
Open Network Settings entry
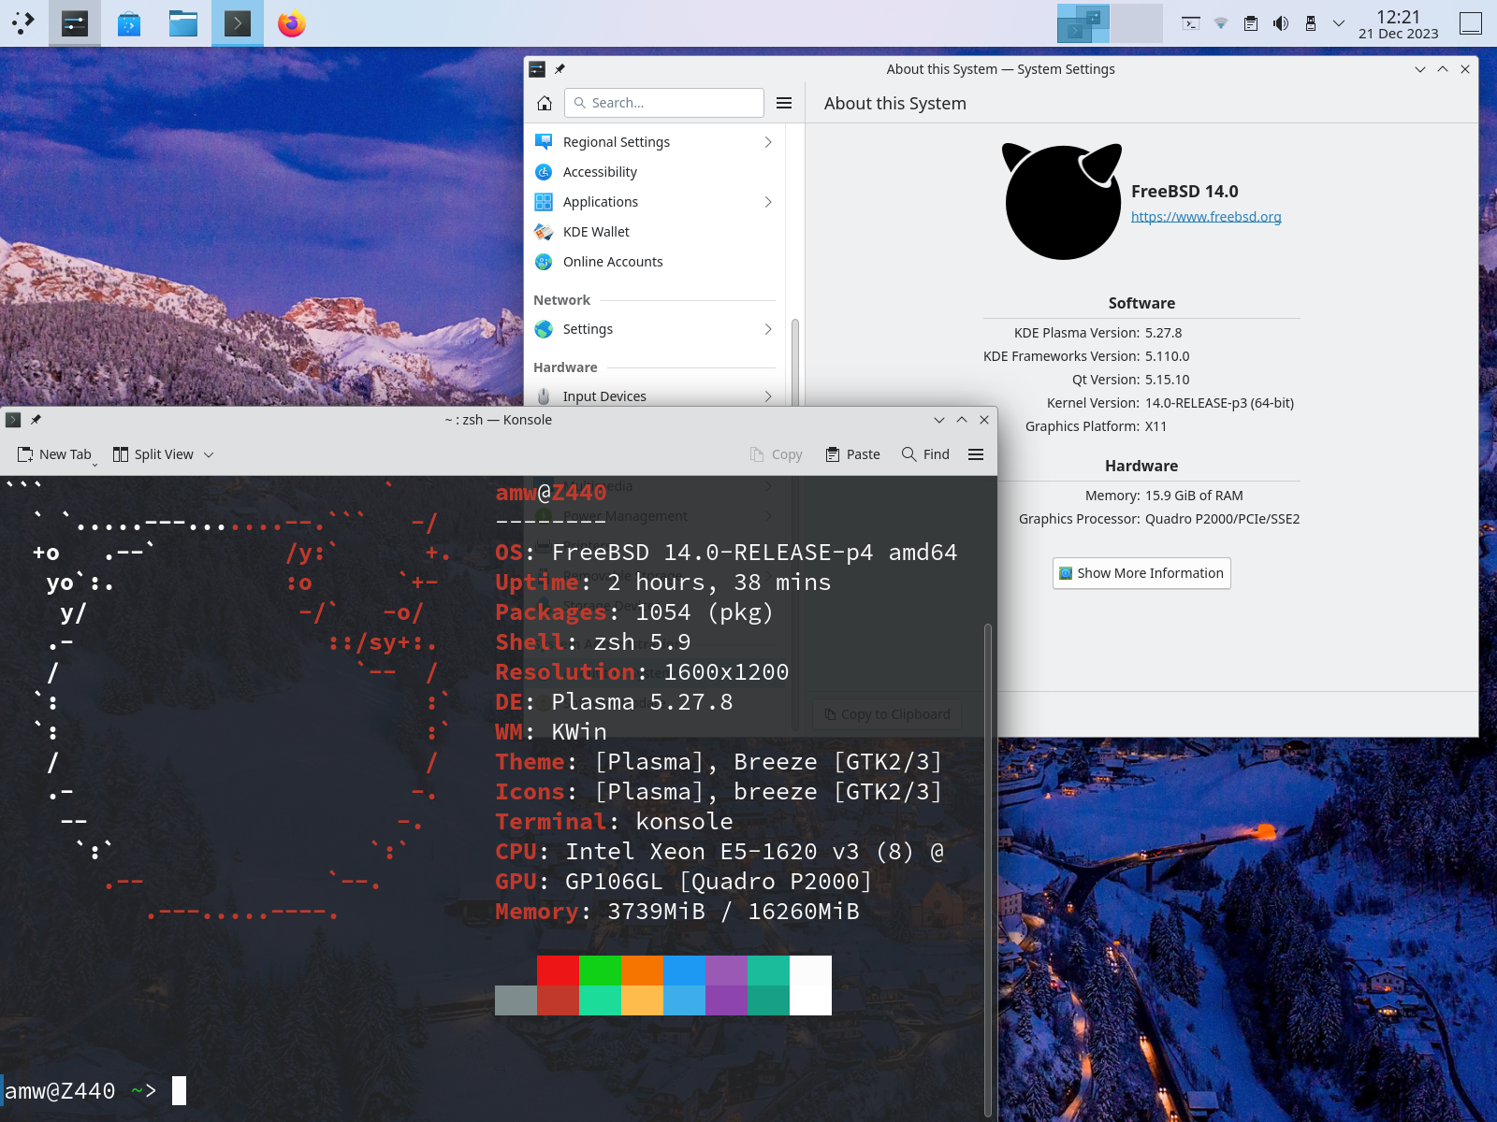tap(655, 329)
